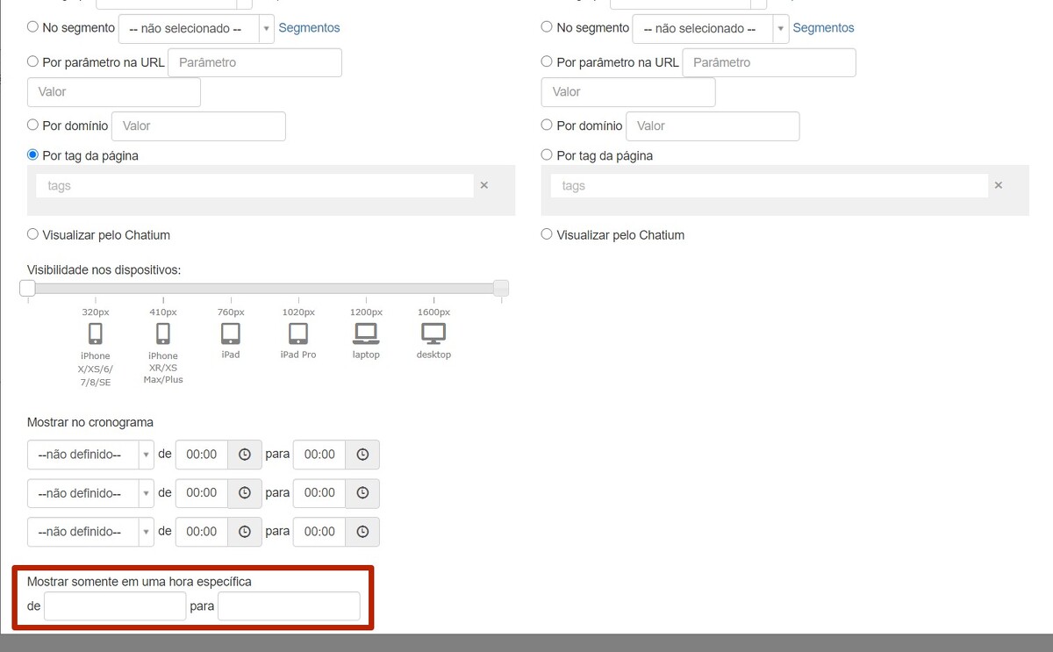Open clock picker for first schedule start time
The image size is (1053, 652).
(245, 455)
